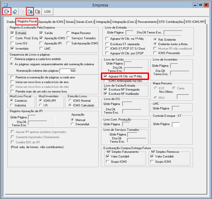Viewport: 212px width, 199px height.
Task: Open the Integração (Com.) tab
Action: coord(124,22)
